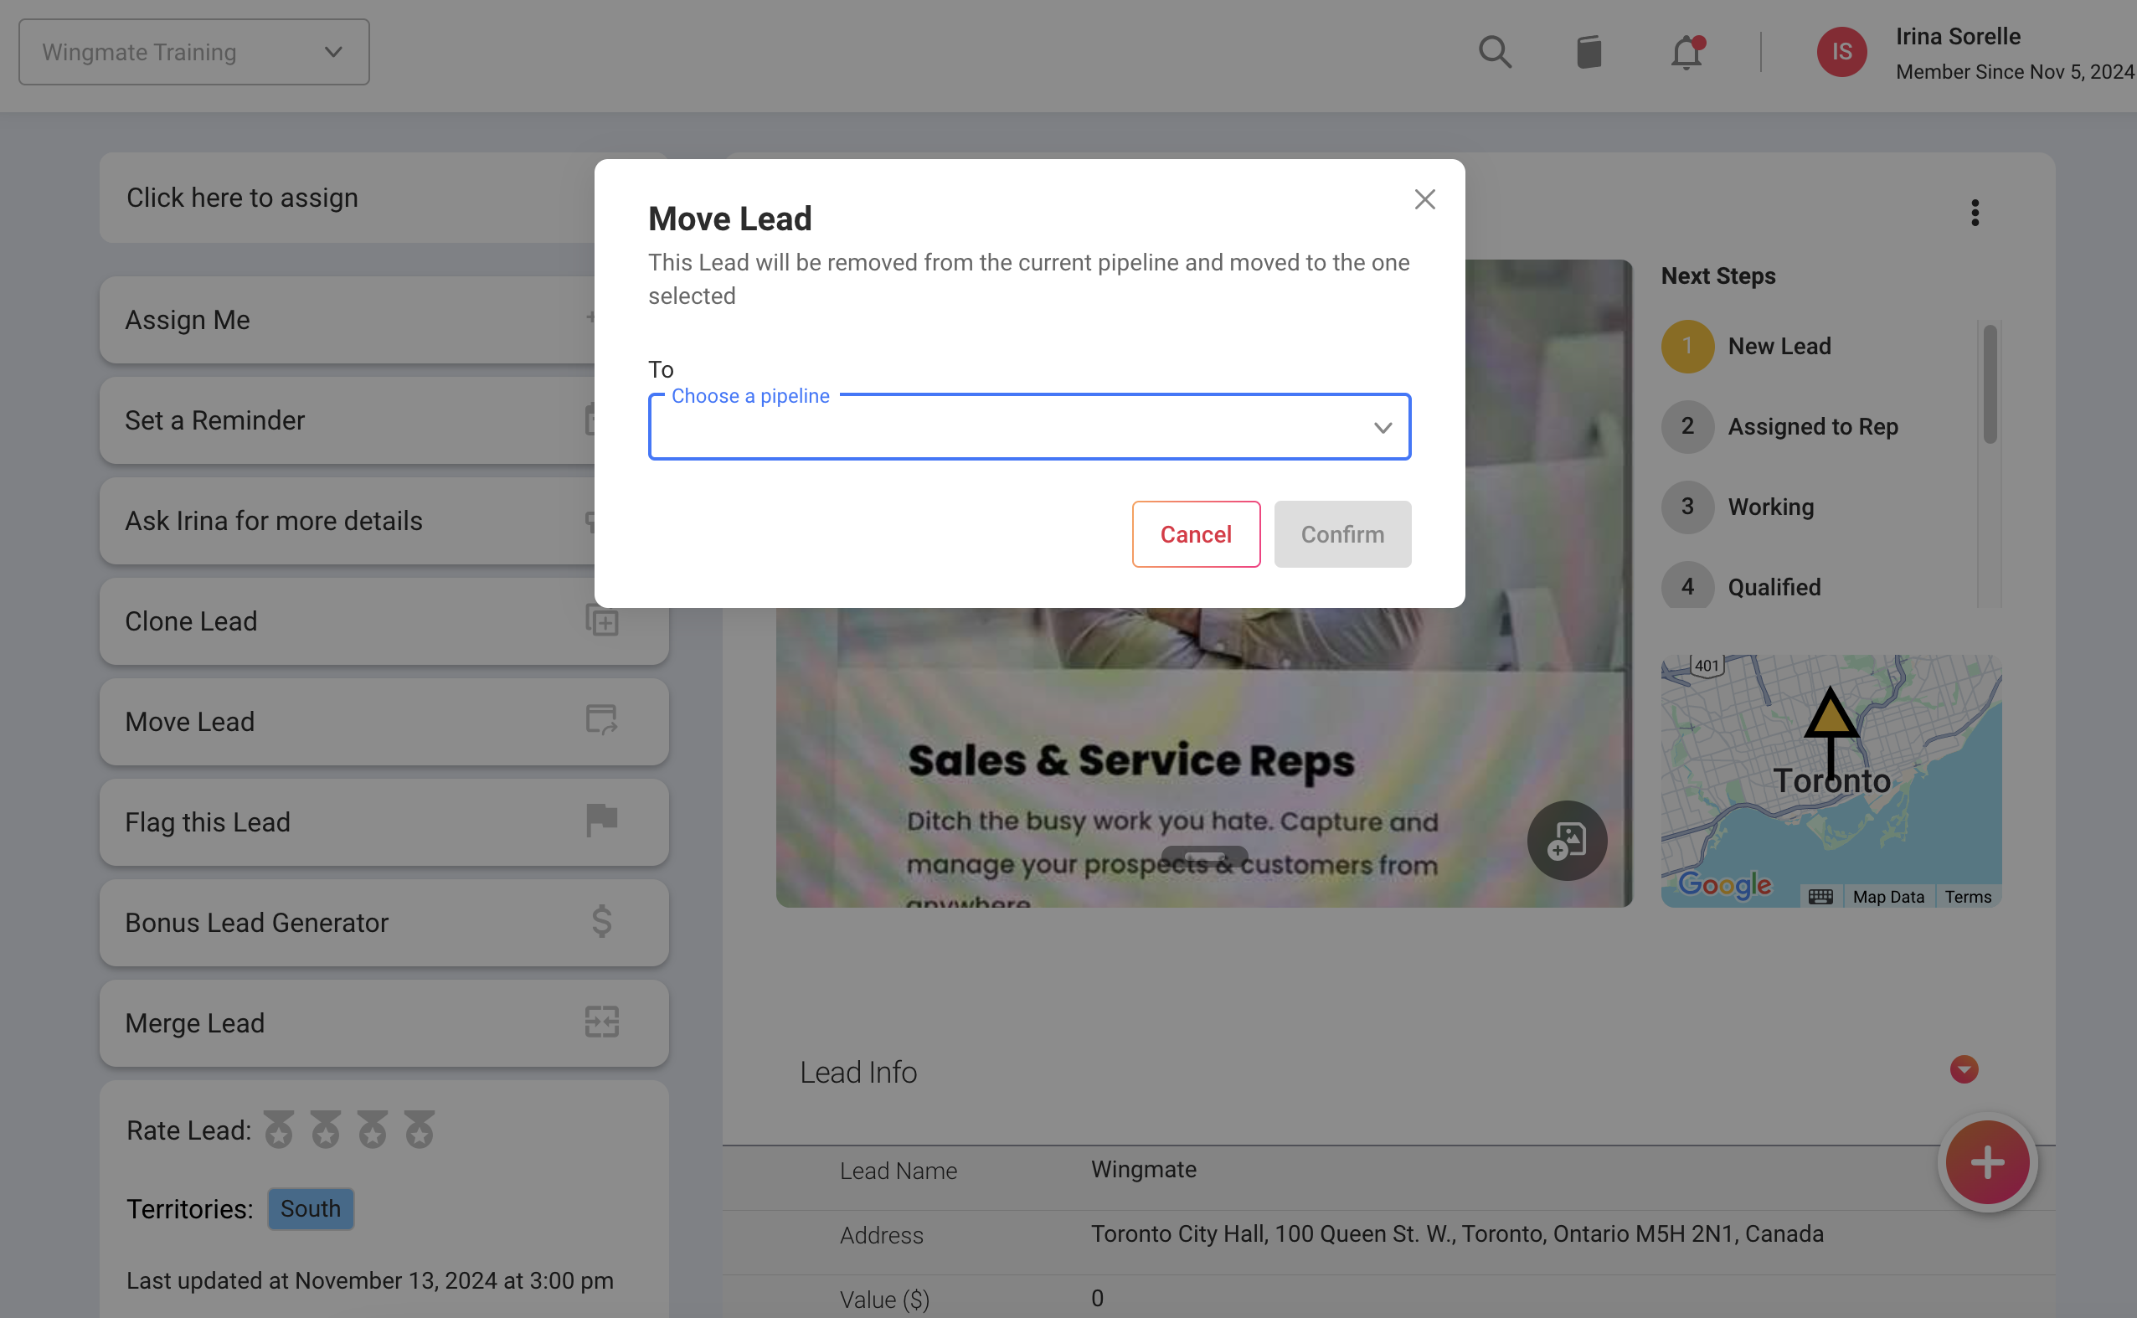The width and height of the screenshot is (2137, 1318).
Task: Click the Move Lead arrow icon
Action: click(x=601, y=721)
